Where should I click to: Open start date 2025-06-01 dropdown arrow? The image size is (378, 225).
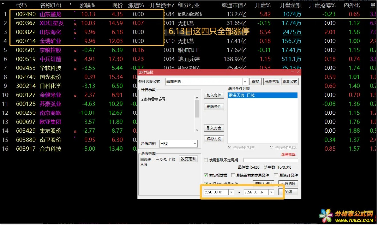pos(231,192)
